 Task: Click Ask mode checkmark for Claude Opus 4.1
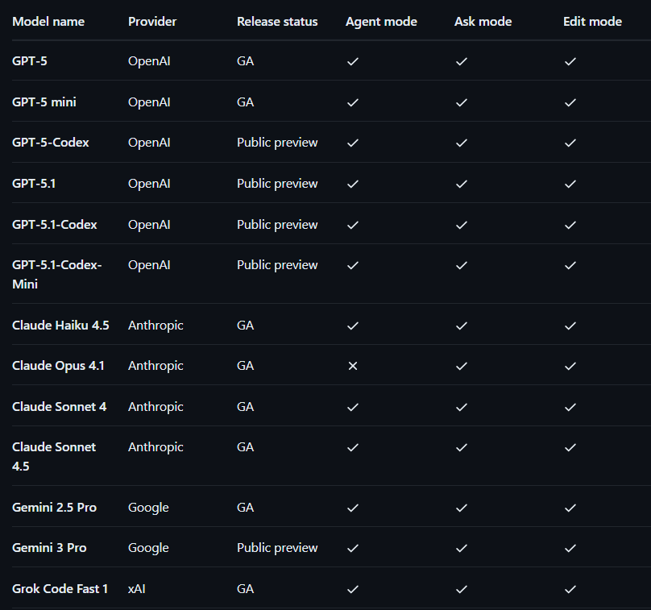pyautogui.click(x=461, y=366)
